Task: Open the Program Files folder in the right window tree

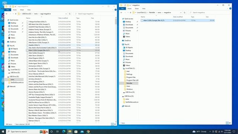Action: (x=131, y=77)
